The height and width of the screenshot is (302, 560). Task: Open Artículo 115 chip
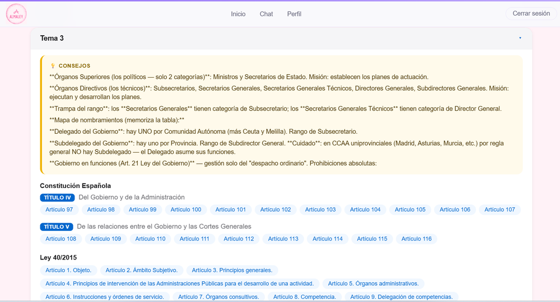(372, 239)
